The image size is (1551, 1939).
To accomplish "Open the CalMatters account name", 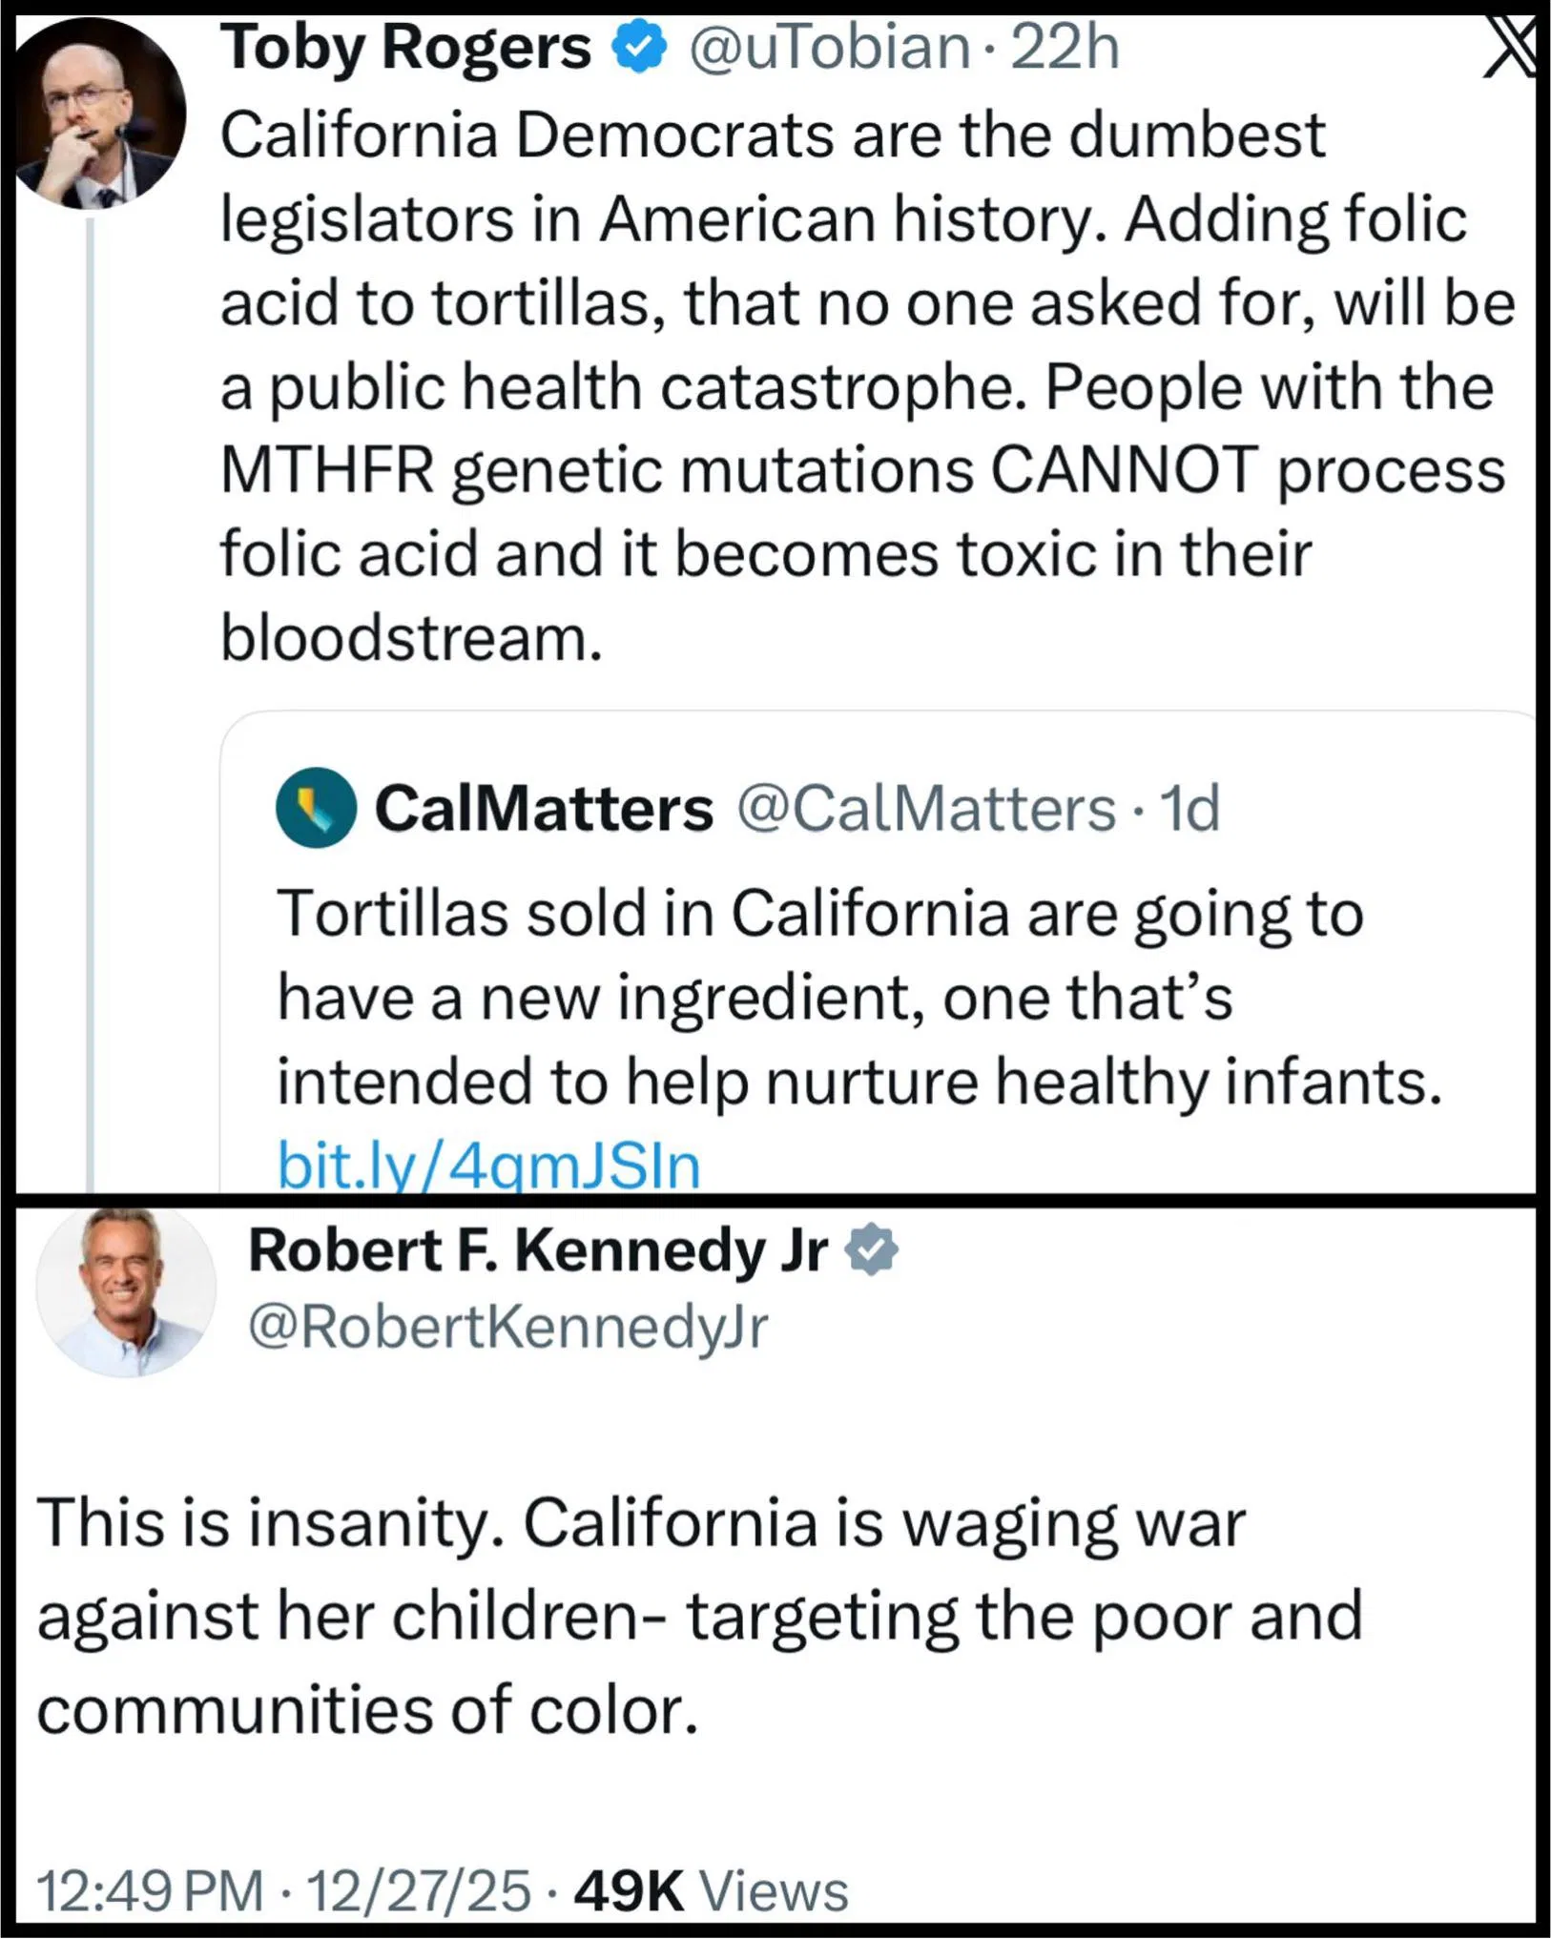I will tap(544, 809).
